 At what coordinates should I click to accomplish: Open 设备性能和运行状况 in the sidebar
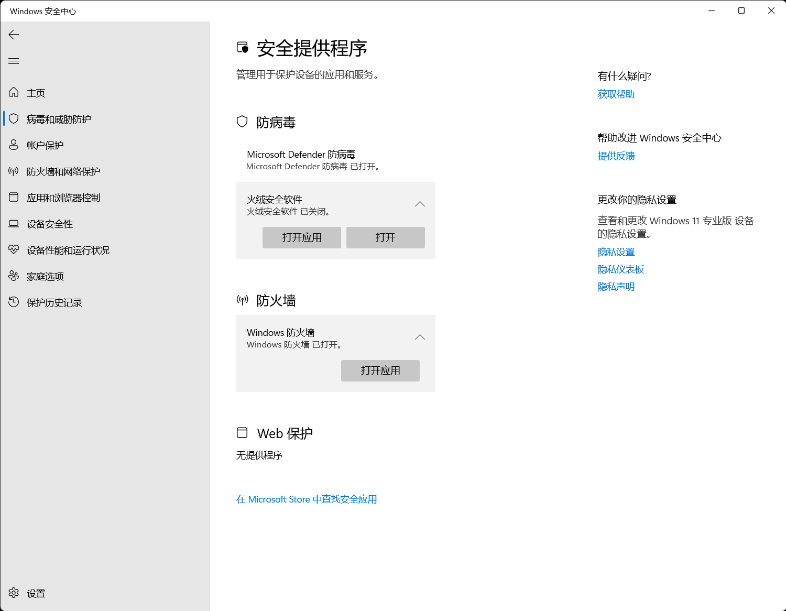(x=105, y=250)
